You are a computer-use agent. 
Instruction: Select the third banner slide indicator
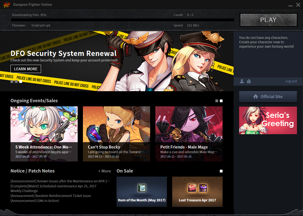point(21,82)
